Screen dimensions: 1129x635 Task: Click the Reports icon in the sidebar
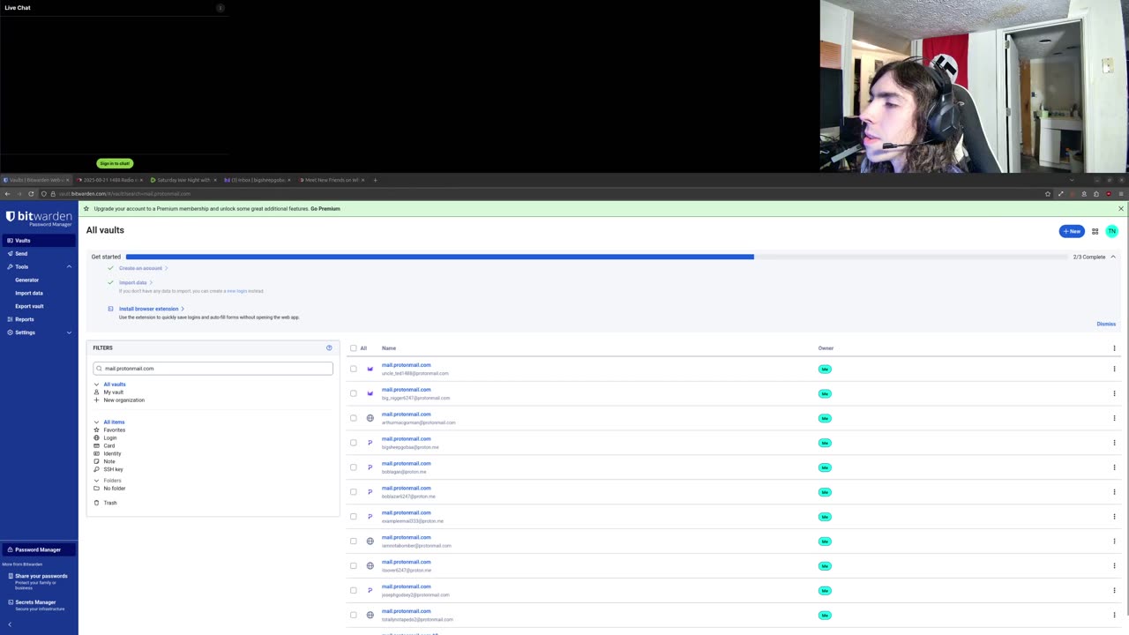[x=10, y=319]
